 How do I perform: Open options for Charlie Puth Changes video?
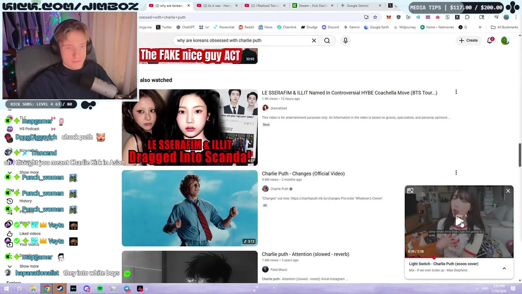pos(456,173)
